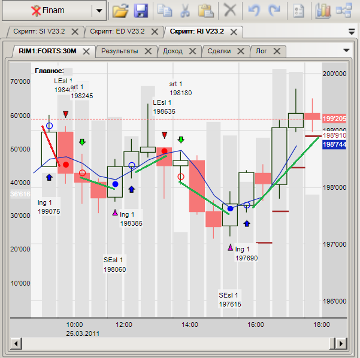Switch to Скрипт: ED V23.2 tab
Image resolution: width=360 pixels, height=358 pixels.
117,31
